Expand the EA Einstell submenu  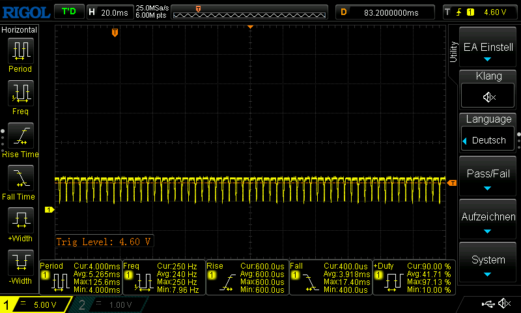pos(488,51)
